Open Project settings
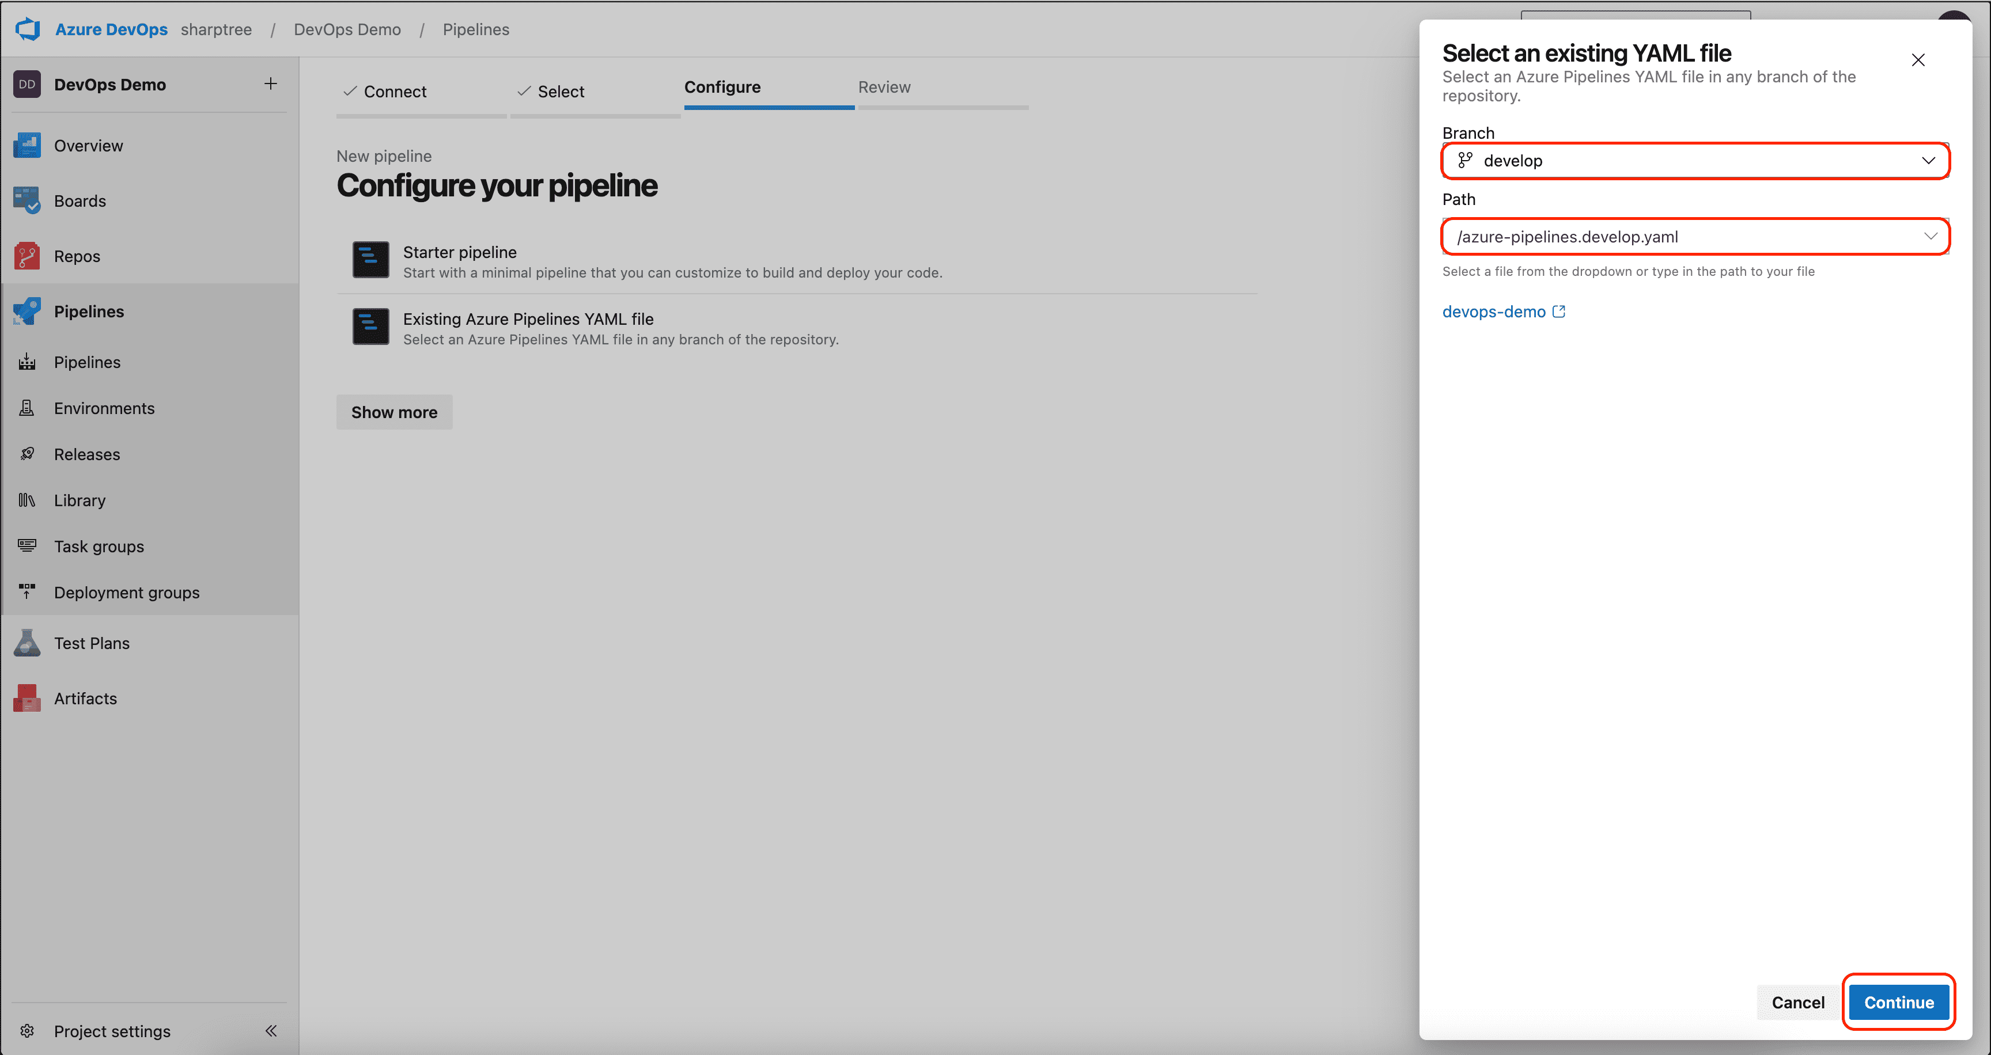Viewport: 1991px width, 1055px height. pos(112,1031)
